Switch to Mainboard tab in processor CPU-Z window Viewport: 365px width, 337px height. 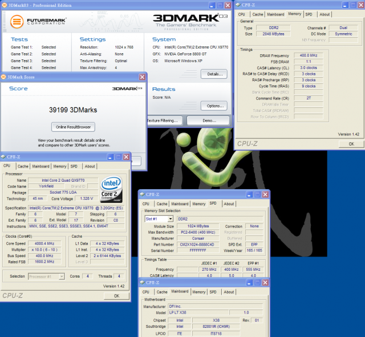[x=40, y=166]
